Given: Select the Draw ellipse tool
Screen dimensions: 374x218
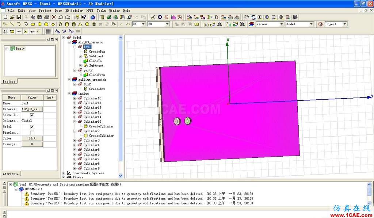Looking at the screenshot, I should (53, 24).
